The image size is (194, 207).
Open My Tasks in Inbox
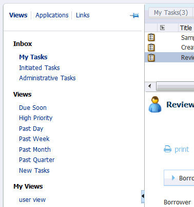(33, 57)
